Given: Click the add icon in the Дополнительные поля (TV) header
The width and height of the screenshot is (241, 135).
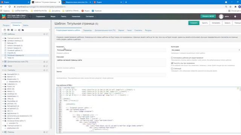Looking at the screenshot, I should coord(44,61).
